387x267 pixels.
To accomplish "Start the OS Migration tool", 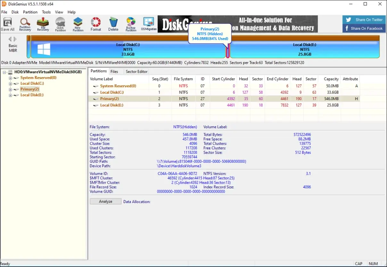I will pos(149,24).
